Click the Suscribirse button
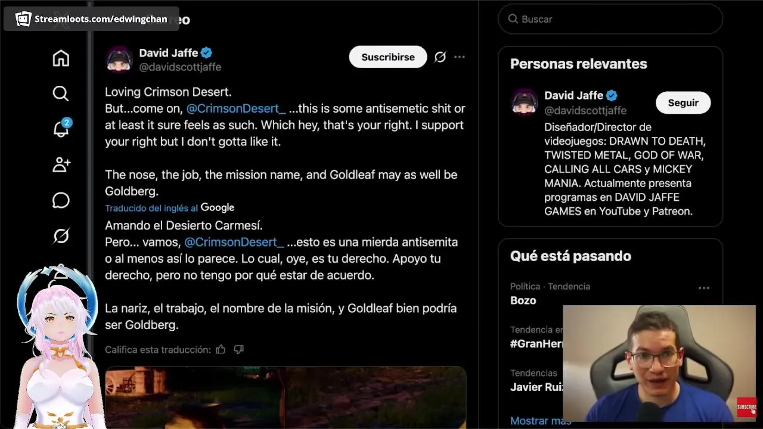763x429 pixels. click(388, 57)
